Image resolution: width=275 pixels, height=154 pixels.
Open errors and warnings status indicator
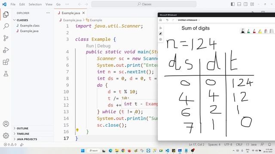[10, 145]
